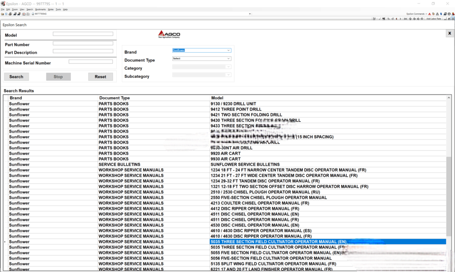
Task: Click the Search button
Action: (16, 77)
